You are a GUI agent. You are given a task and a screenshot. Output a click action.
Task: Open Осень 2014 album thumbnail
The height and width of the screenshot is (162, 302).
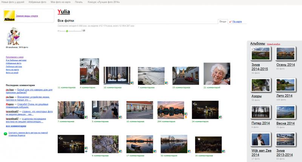[285, 54]
